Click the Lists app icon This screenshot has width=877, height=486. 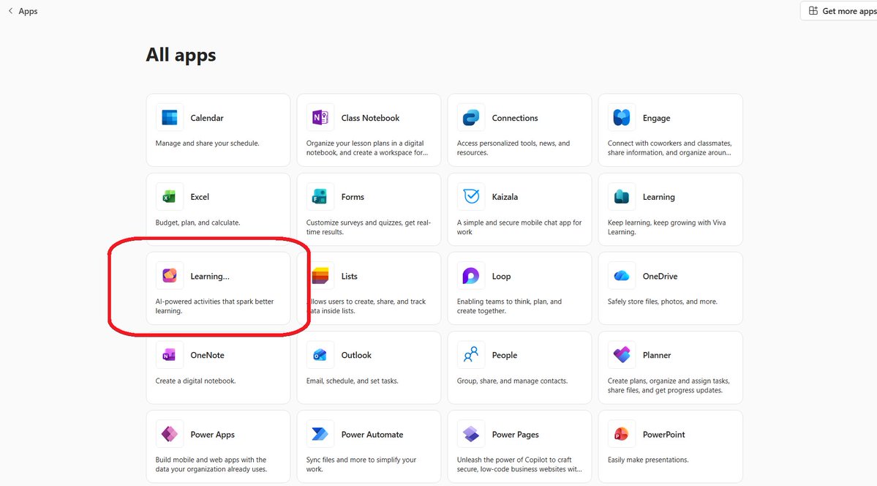(x=321, y=275)
